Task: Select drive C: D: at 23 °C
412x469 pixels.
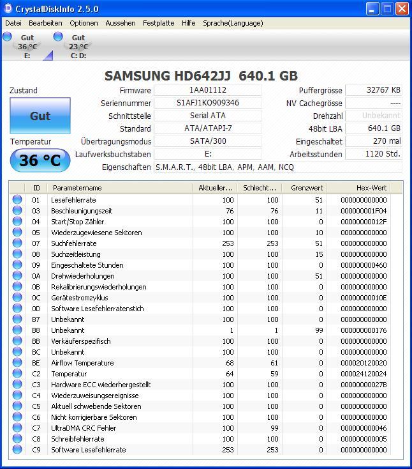Action: (78, 47)
